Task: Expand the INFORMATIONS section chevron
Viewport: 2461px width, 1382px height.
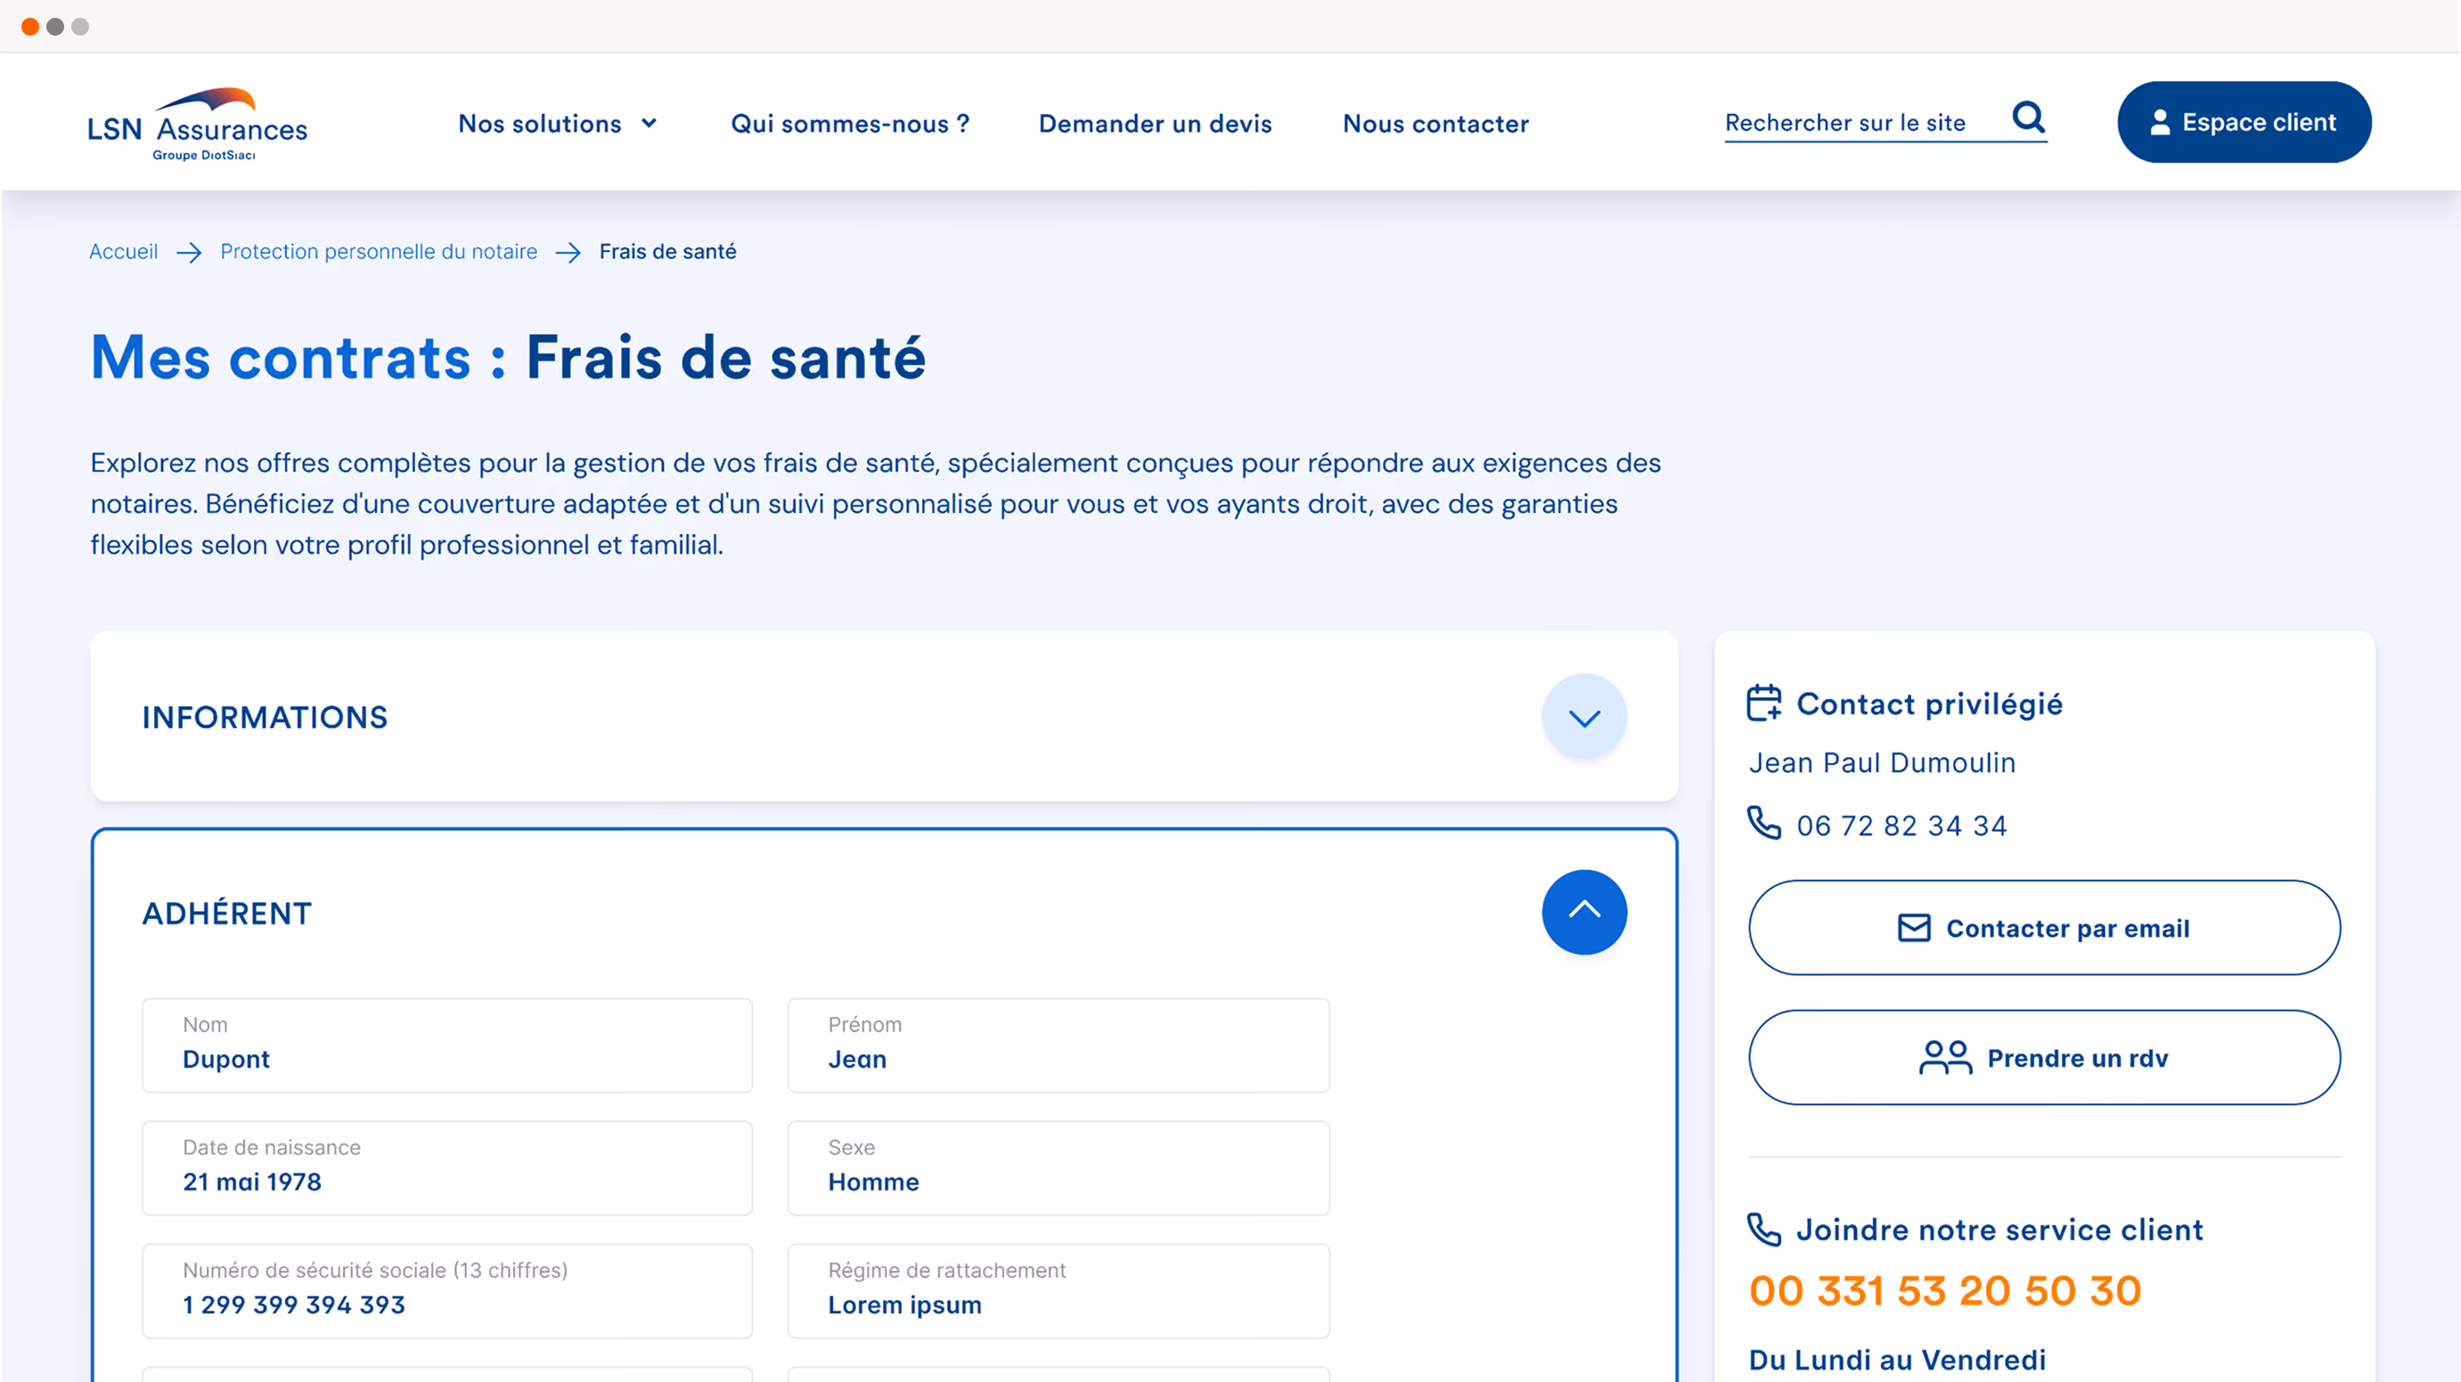Action: 1584,717
